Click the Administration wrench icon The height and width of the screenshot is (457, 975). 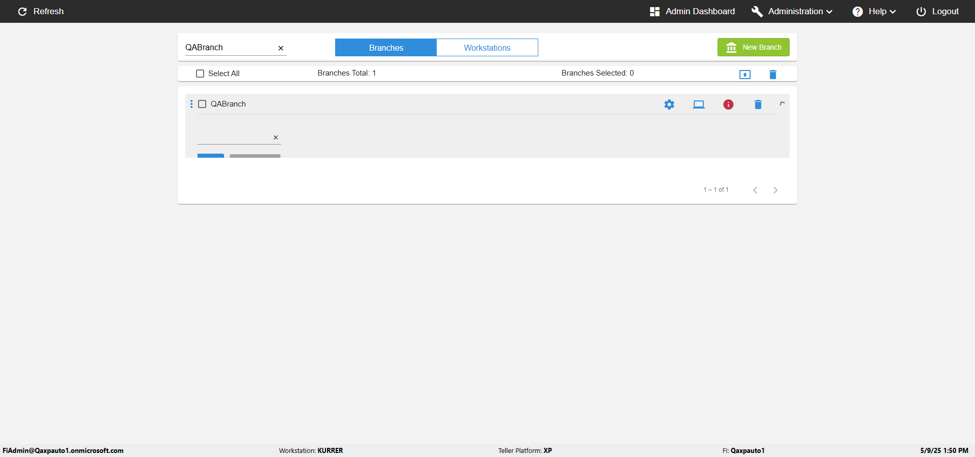click(757, 12)
